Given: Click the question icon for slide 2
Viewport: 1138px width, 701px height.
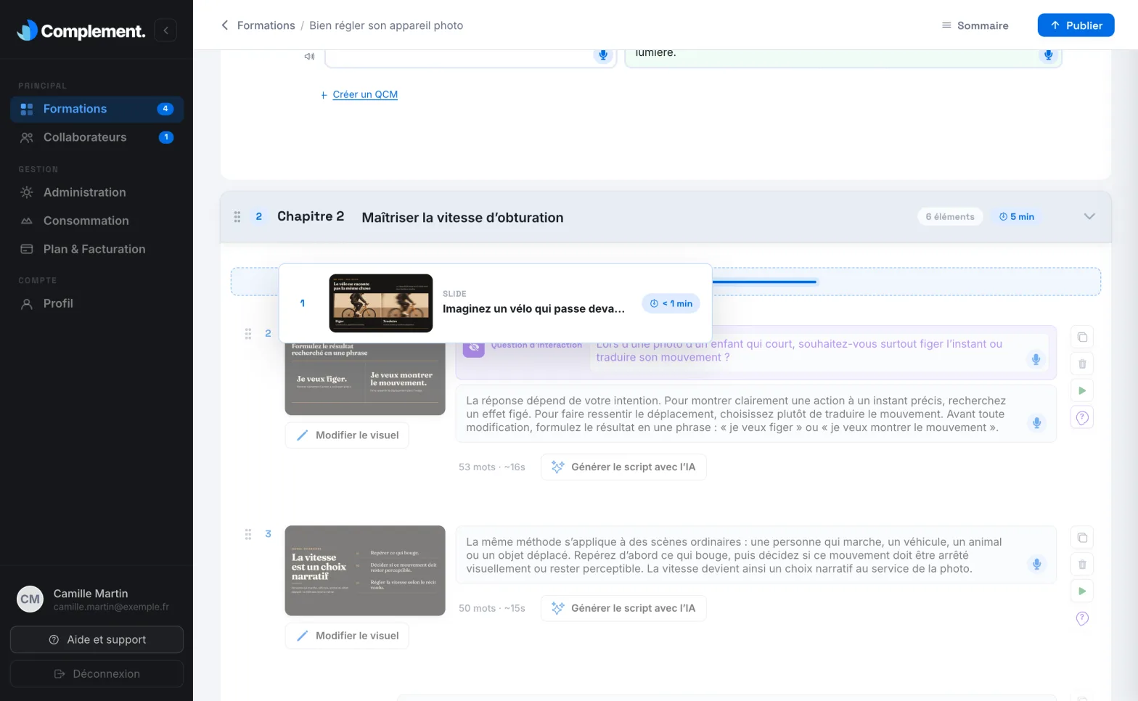Looking at the screenshot, I should [1082, 417].
